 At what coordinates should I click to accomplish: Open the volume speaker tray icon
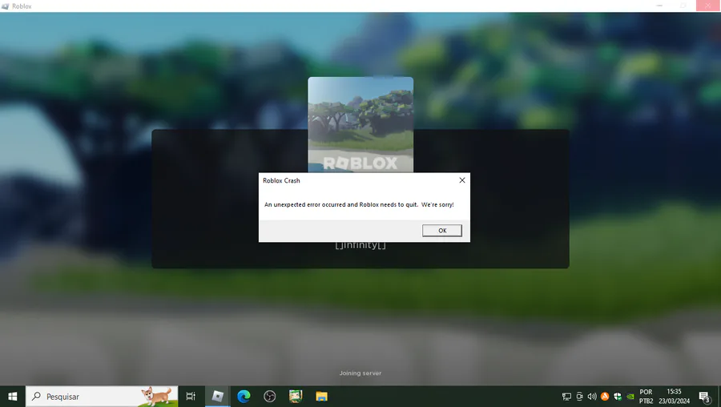pos(592,397)
